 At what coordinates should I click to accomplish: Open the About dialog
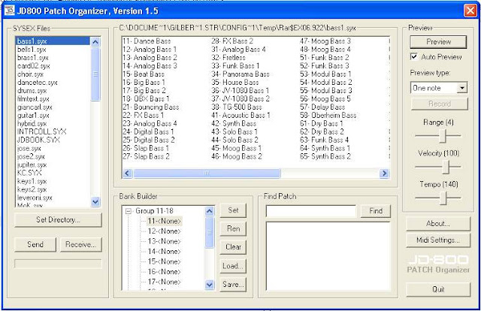tap(438, 223)
